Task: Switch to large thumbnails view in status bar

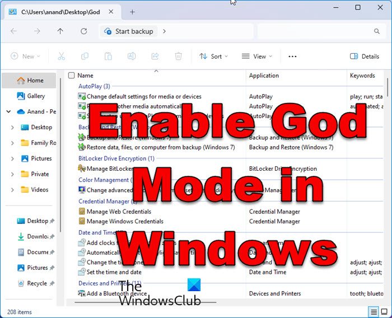Action: pos(384,311)
